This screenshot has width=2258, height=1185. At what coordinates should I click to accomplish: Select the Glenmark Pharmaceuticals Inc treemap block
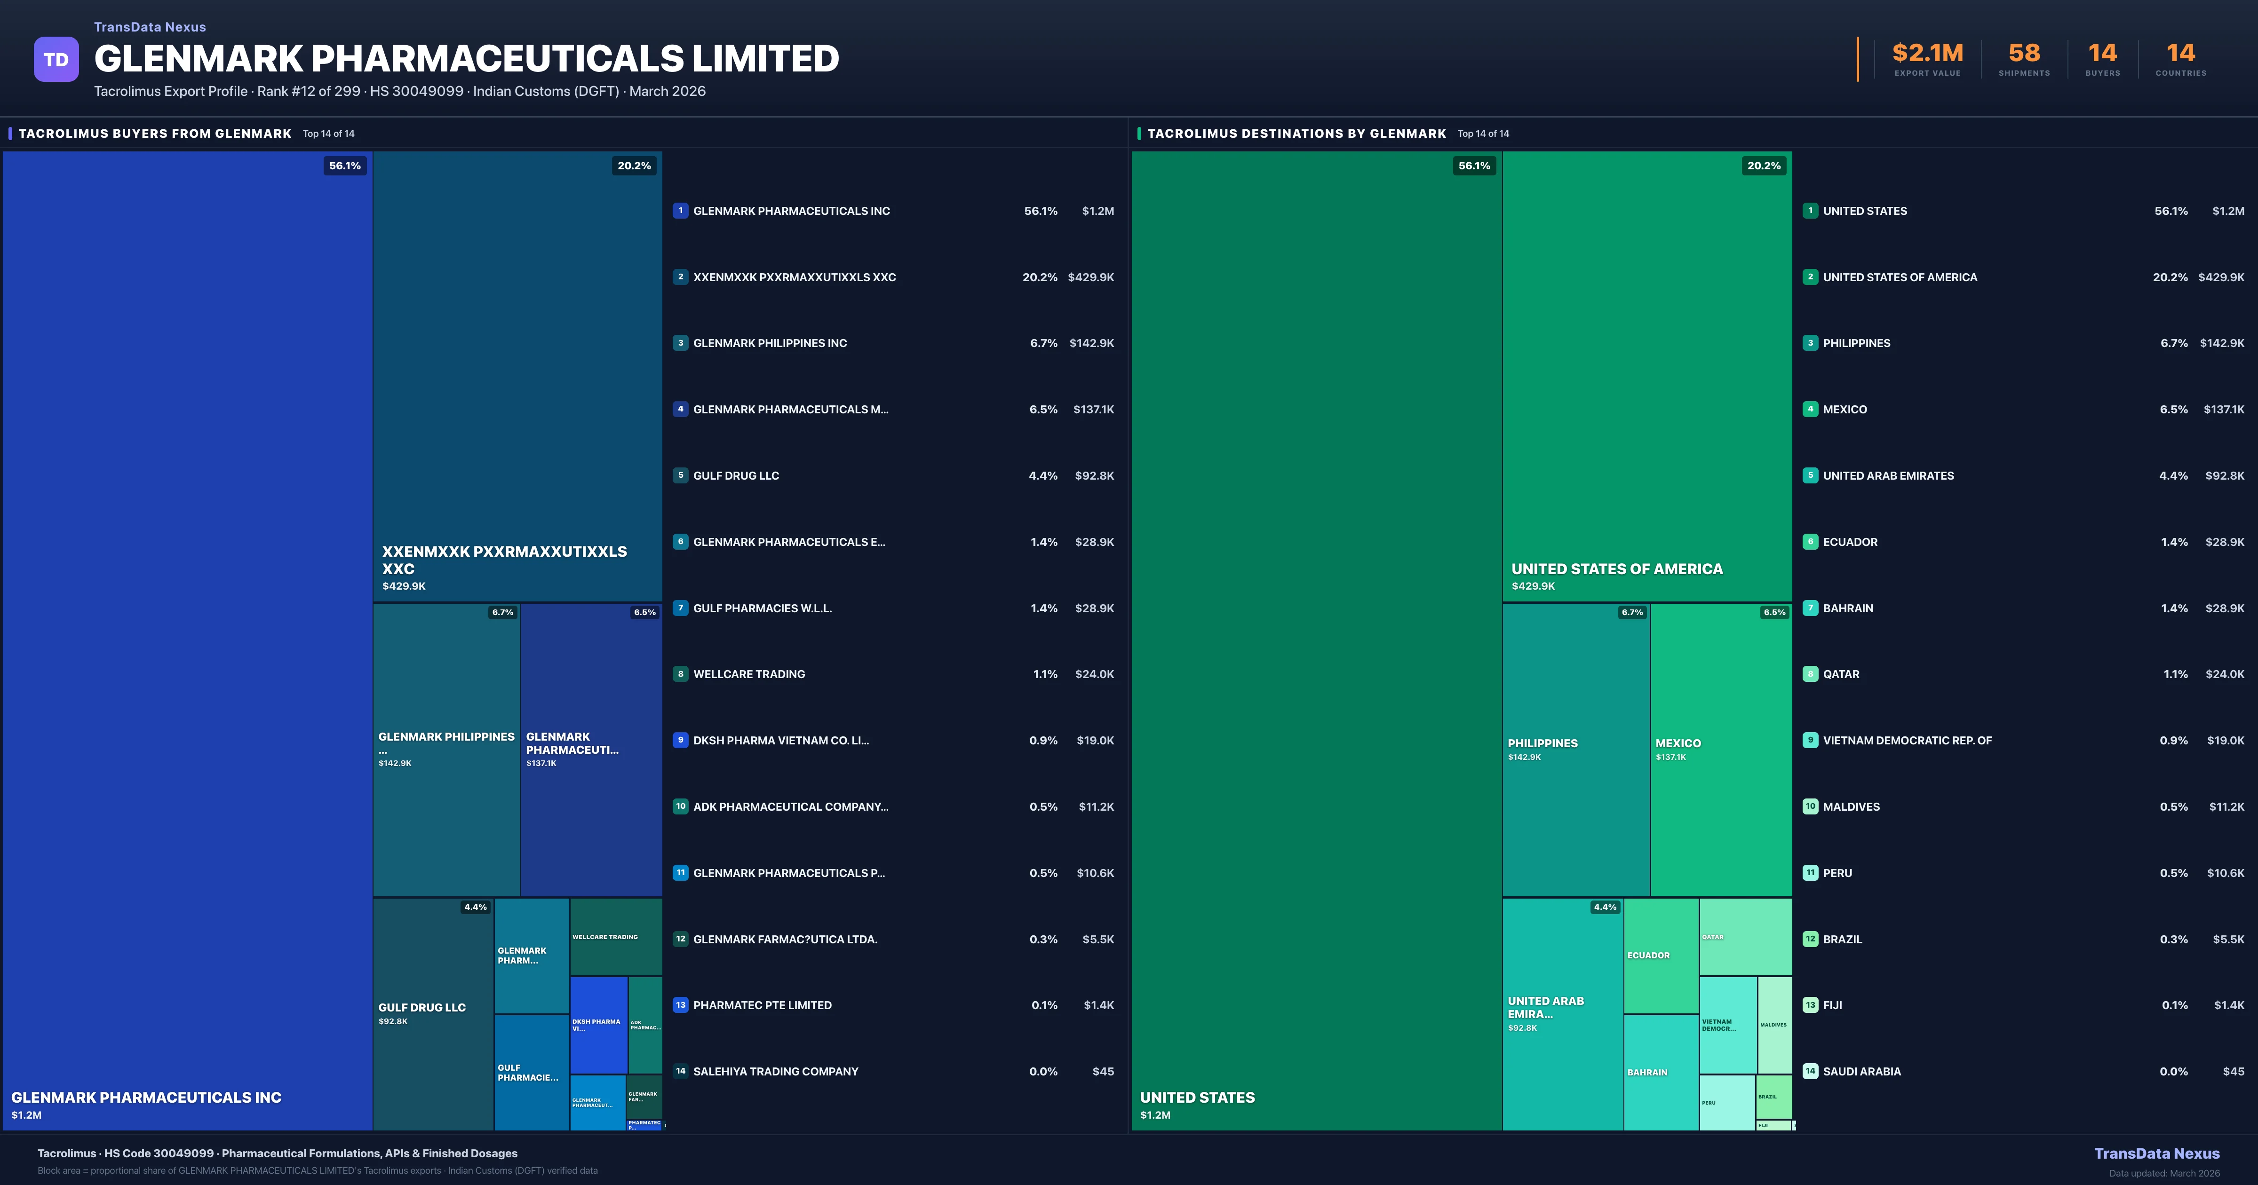tap(188, 640)
